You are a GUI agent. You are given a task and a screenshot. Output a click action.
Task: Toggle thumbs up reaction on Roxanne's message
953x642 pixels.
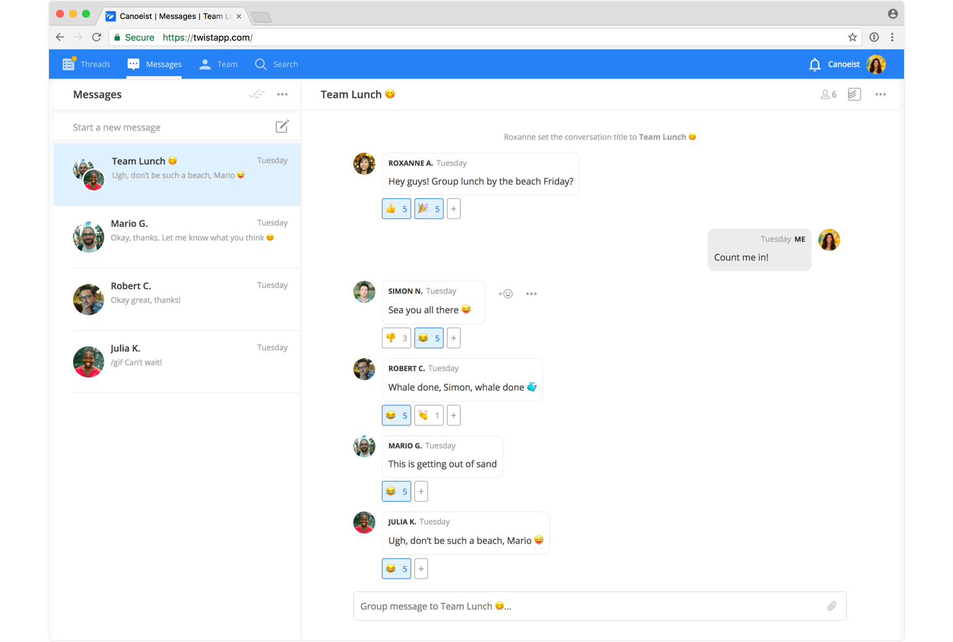[x=396, y=209]
